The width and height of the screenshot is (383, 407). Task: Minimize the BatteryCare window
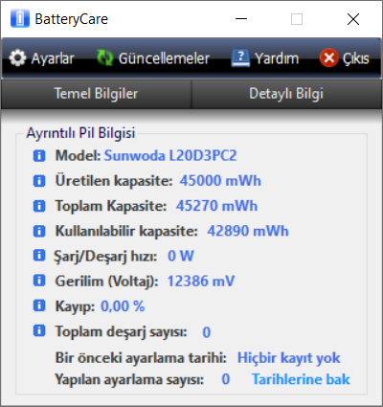point(241,19)
